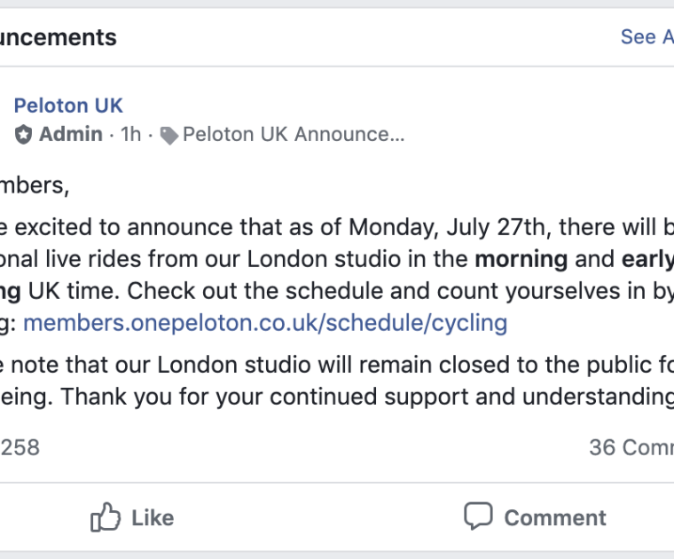Show the 36 Comments list
The width and height of the screenshot is (674, 559).
pyautogui.click(x=630, y=447)
